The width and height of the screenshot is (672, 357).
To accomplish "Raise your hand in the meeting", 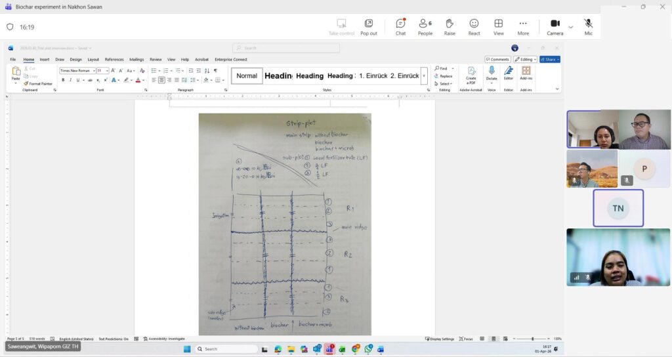I will click(x=450, y=26).
